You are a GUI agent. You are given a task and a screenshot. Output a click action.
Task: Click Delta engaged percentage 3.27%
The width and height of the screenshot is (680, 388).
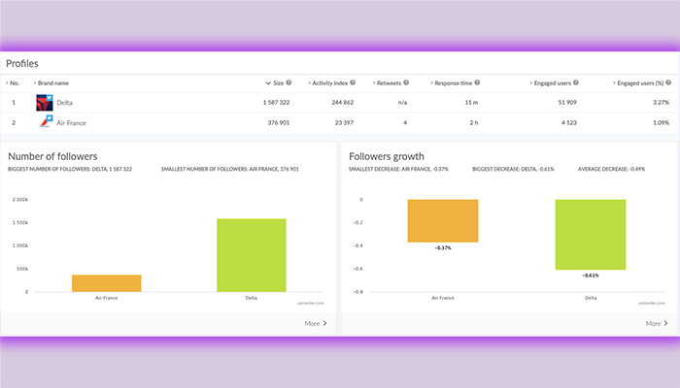(x=661, y=103)
